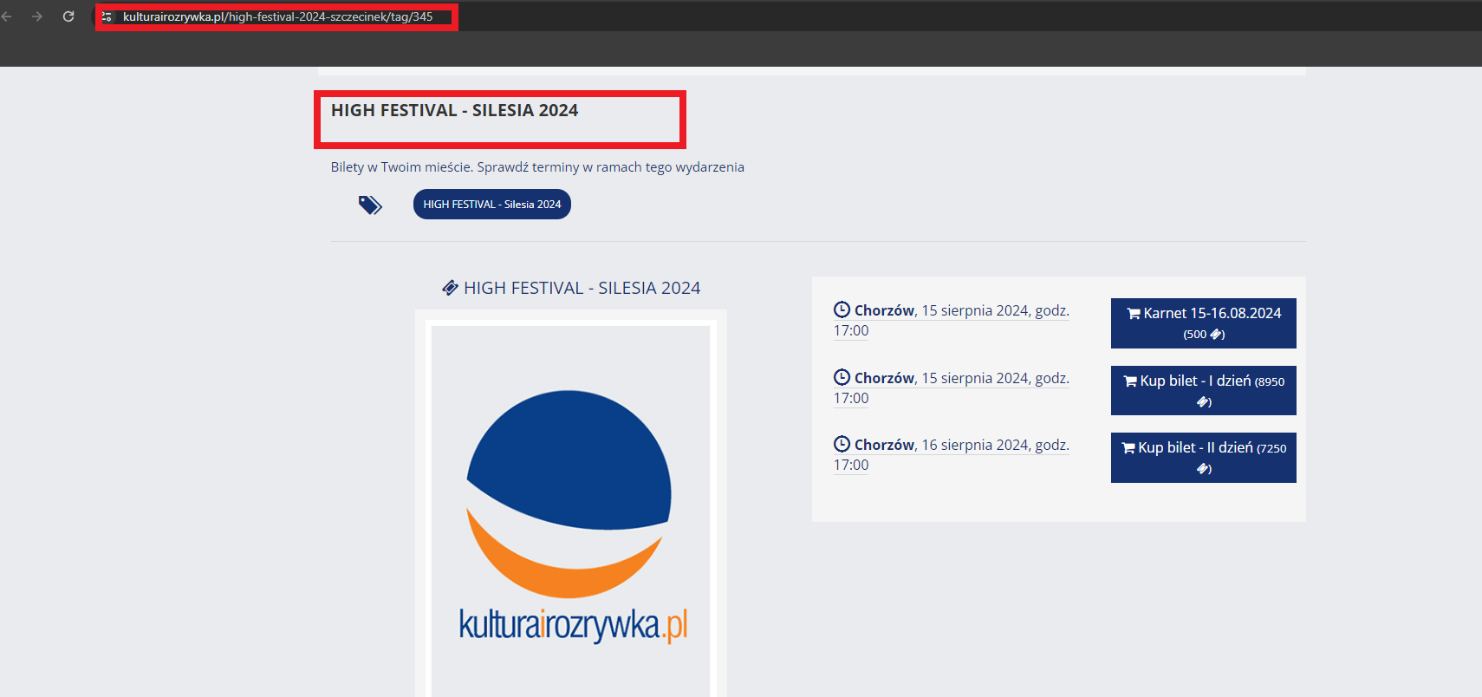Click Kup bilet - I dzień button
The height and width of the screenshot is (697, 1482).
click(x=1203, y=390)
